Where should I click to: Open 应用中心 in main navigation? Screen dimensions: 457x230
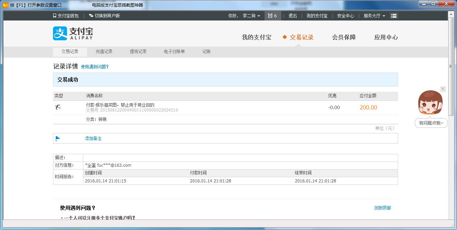pos(386,37)
